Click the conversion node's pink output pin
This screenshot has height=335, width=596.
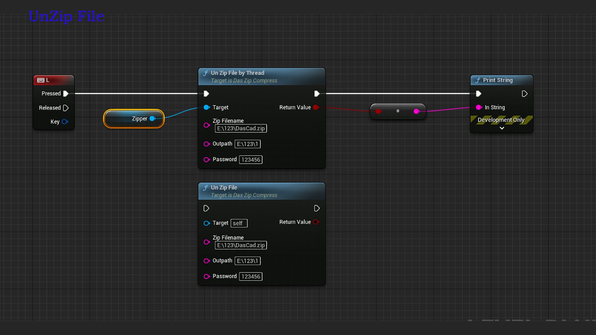417,111
